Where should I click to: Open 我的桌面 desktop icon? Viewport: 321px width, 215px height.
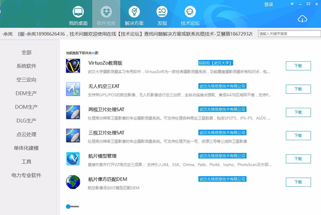pyautogui.click(x=78, y=12)
